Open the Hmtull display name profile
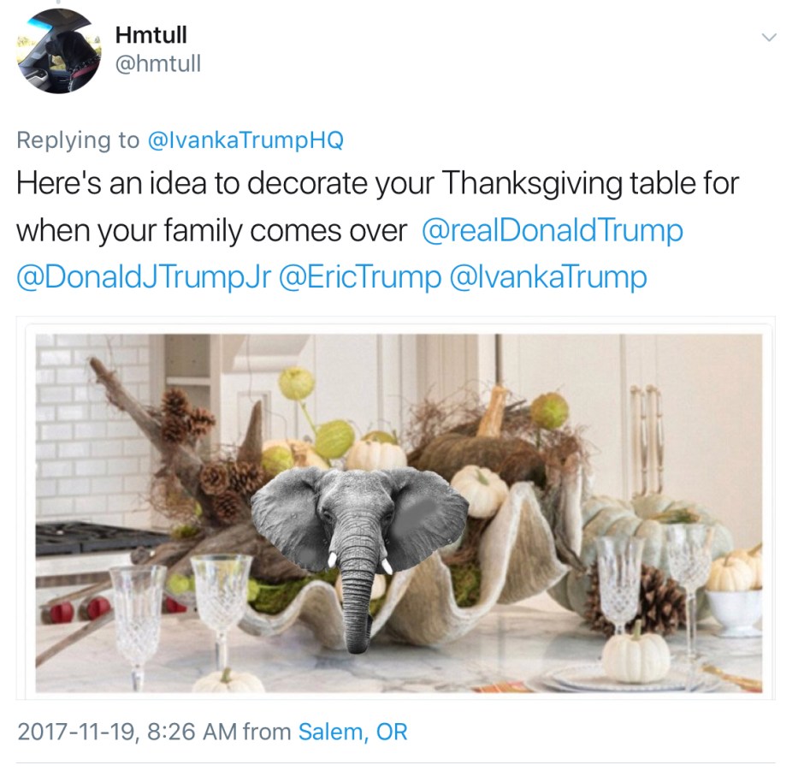 [x=151, y=35]
